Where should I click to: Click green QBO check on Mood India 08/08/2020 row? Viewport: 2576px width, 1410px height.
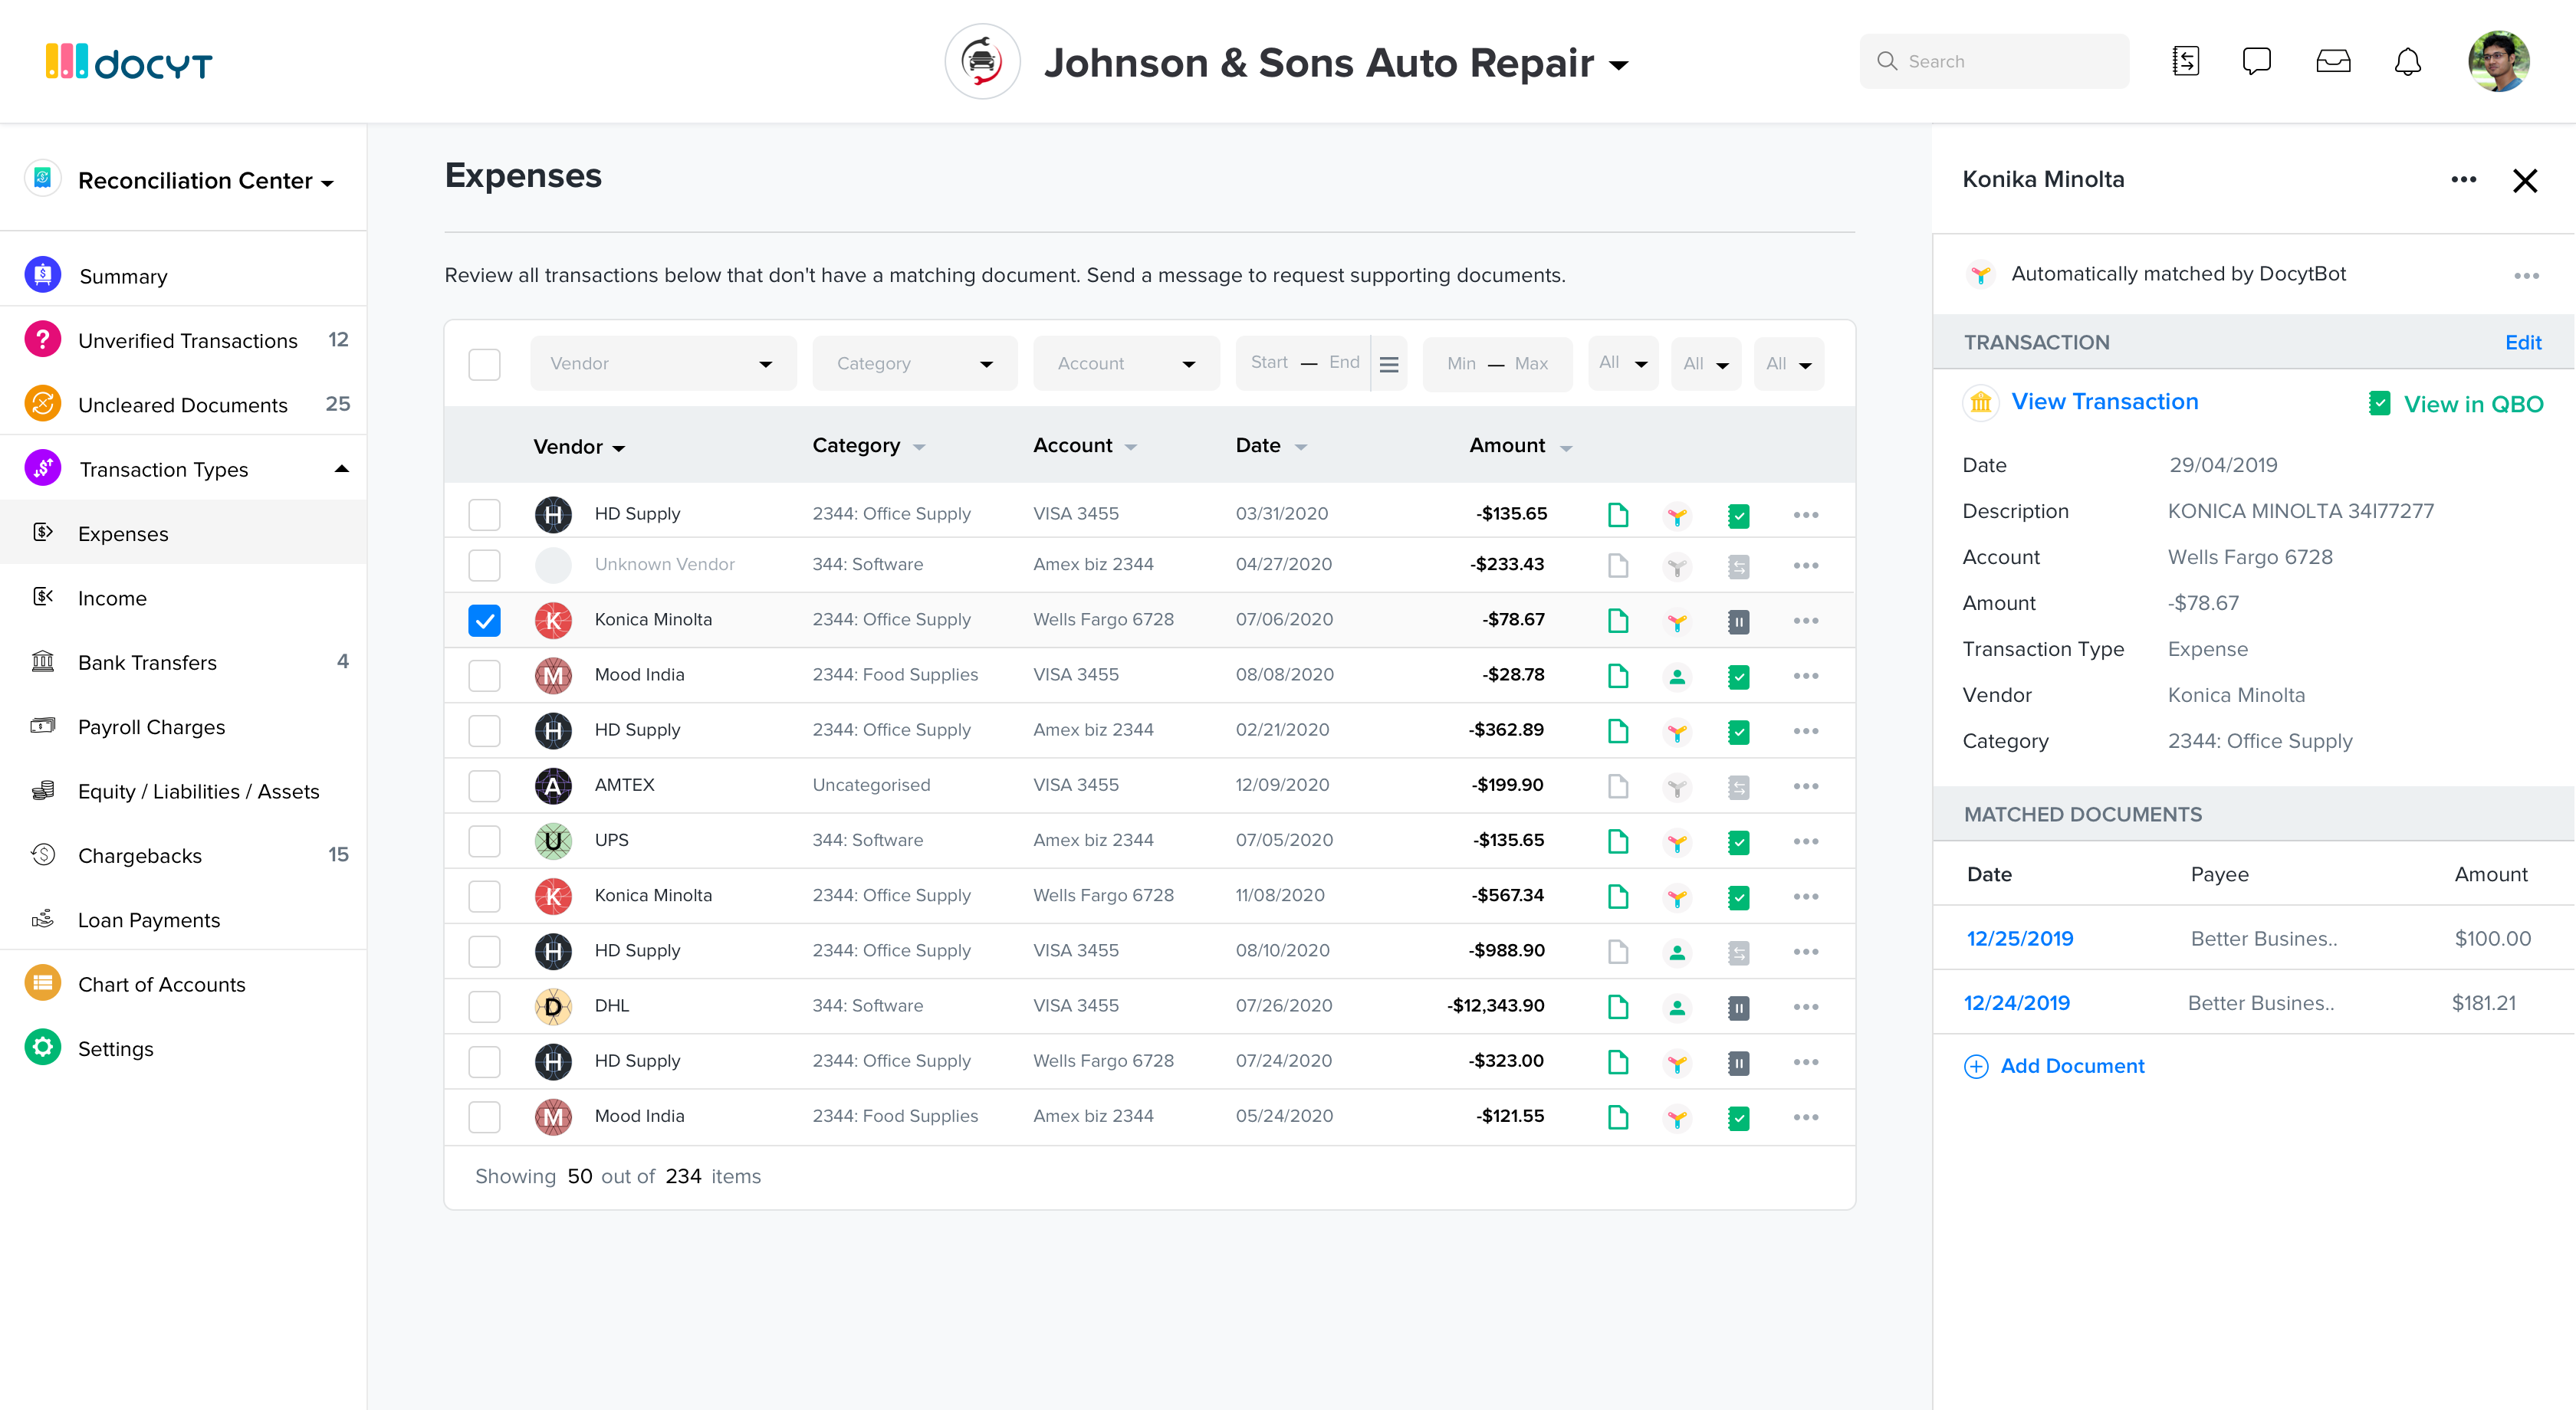(x=1738, y=677)
